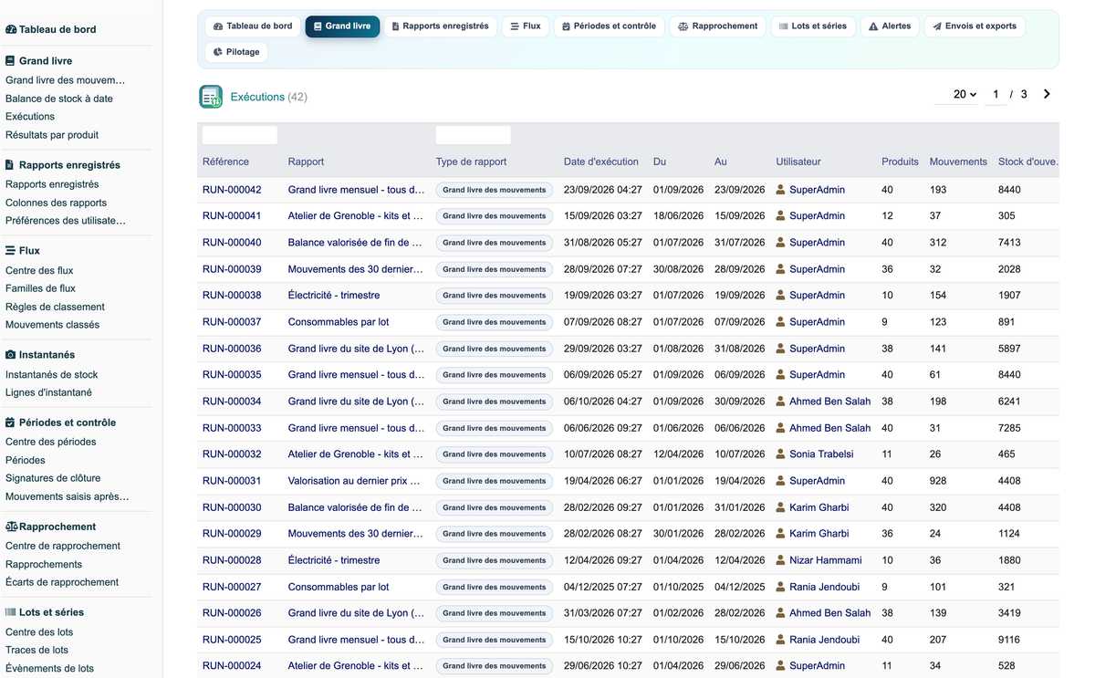
Task: Click mouvements value 928 in RUN-000031 row
Action: coord(938,481)
